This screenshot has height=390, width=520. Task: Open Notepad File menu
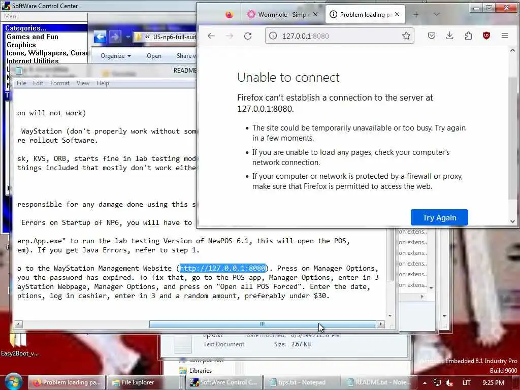coord(21,83)
